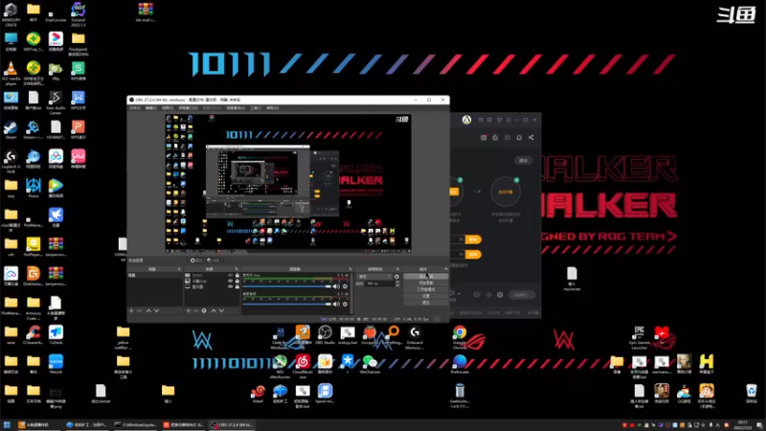766x431 pixels.
Task: Toggle lock on the first source
Action: tap(237, 276)
